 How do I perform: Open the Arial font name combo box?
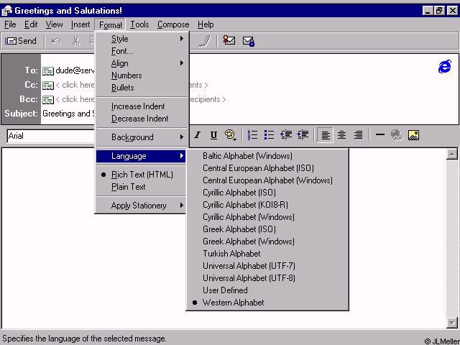[50, 136]
